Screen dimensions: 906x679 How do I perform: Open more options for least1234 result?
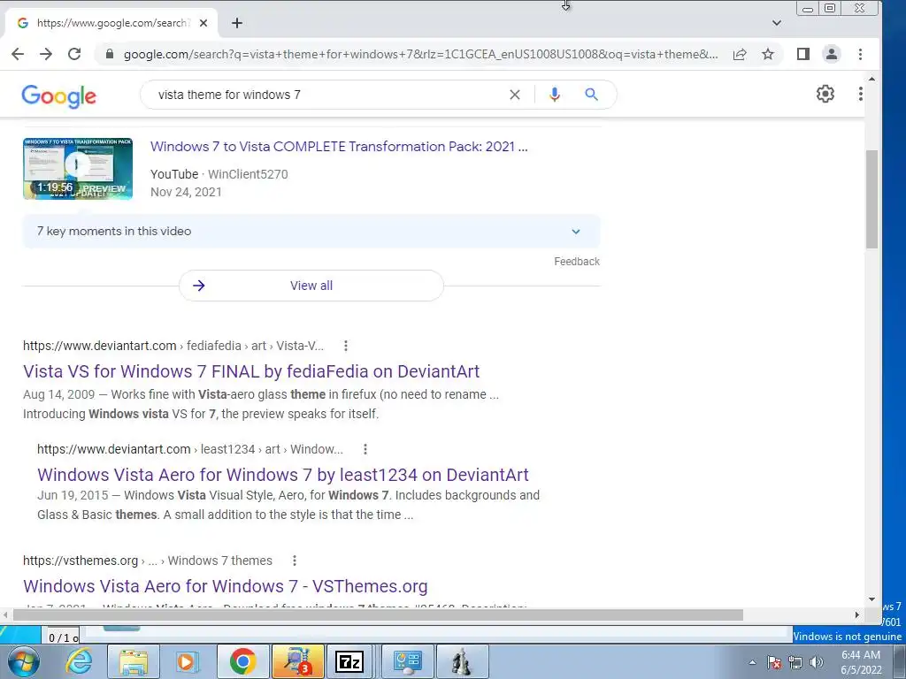click(x=365, y=449)
